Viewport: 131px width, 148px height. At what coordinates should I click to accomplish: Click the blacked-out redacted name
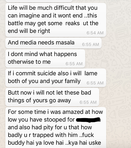point(88,120)
